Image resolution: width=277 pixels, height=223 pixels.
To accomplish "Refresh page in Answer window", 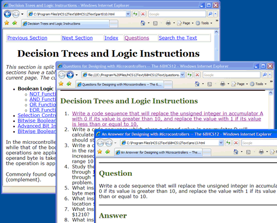I will [x=228, y=143].
